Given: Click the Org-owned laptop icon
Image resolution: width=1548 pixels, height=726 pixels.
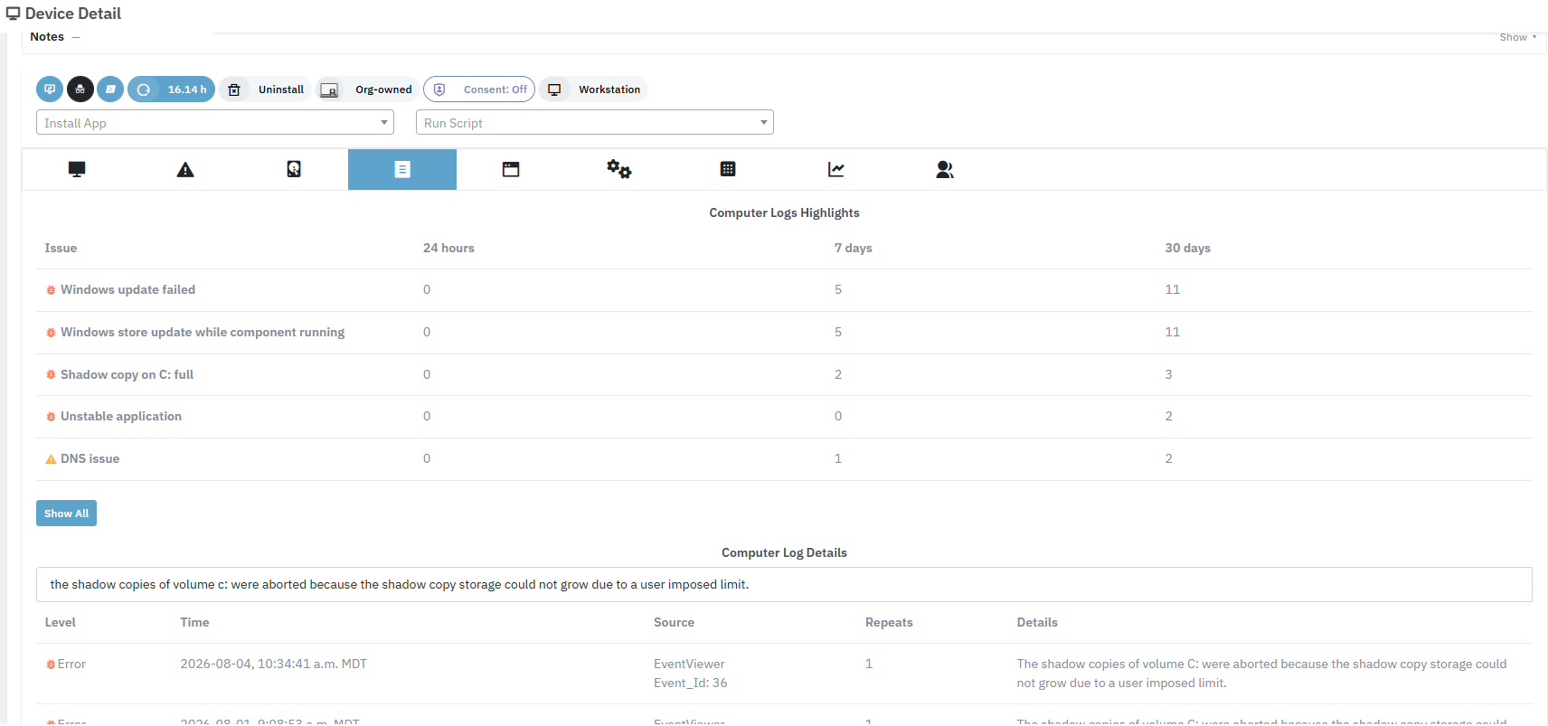Looking at the screenshot, I should coord(329,90).
